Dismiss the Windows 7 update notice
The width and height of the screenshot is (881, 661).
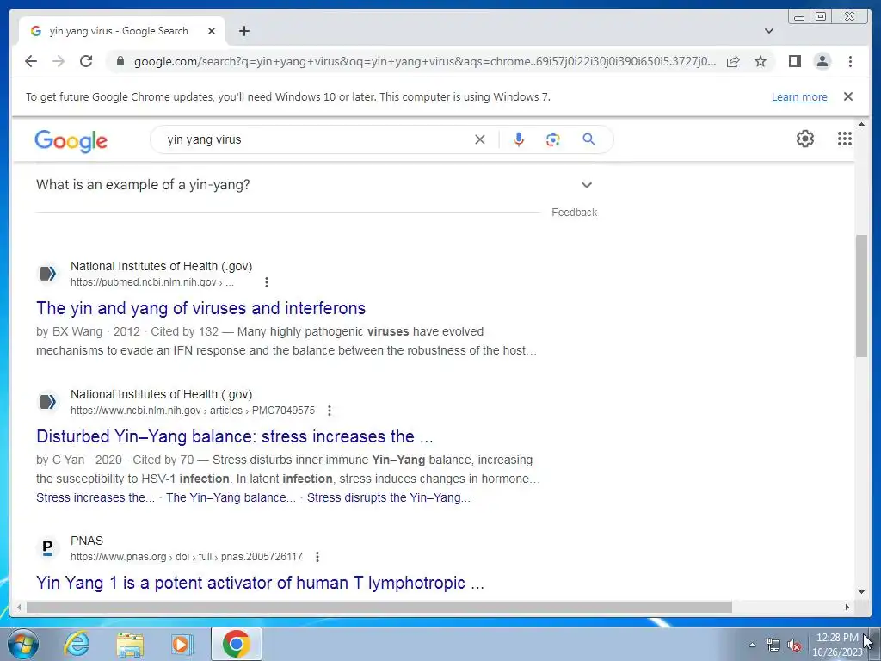tap(848, 96)
